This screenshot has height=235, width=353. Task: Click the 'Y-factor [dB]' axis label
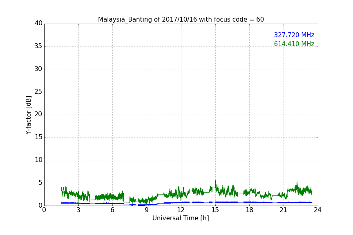(28, 115)
